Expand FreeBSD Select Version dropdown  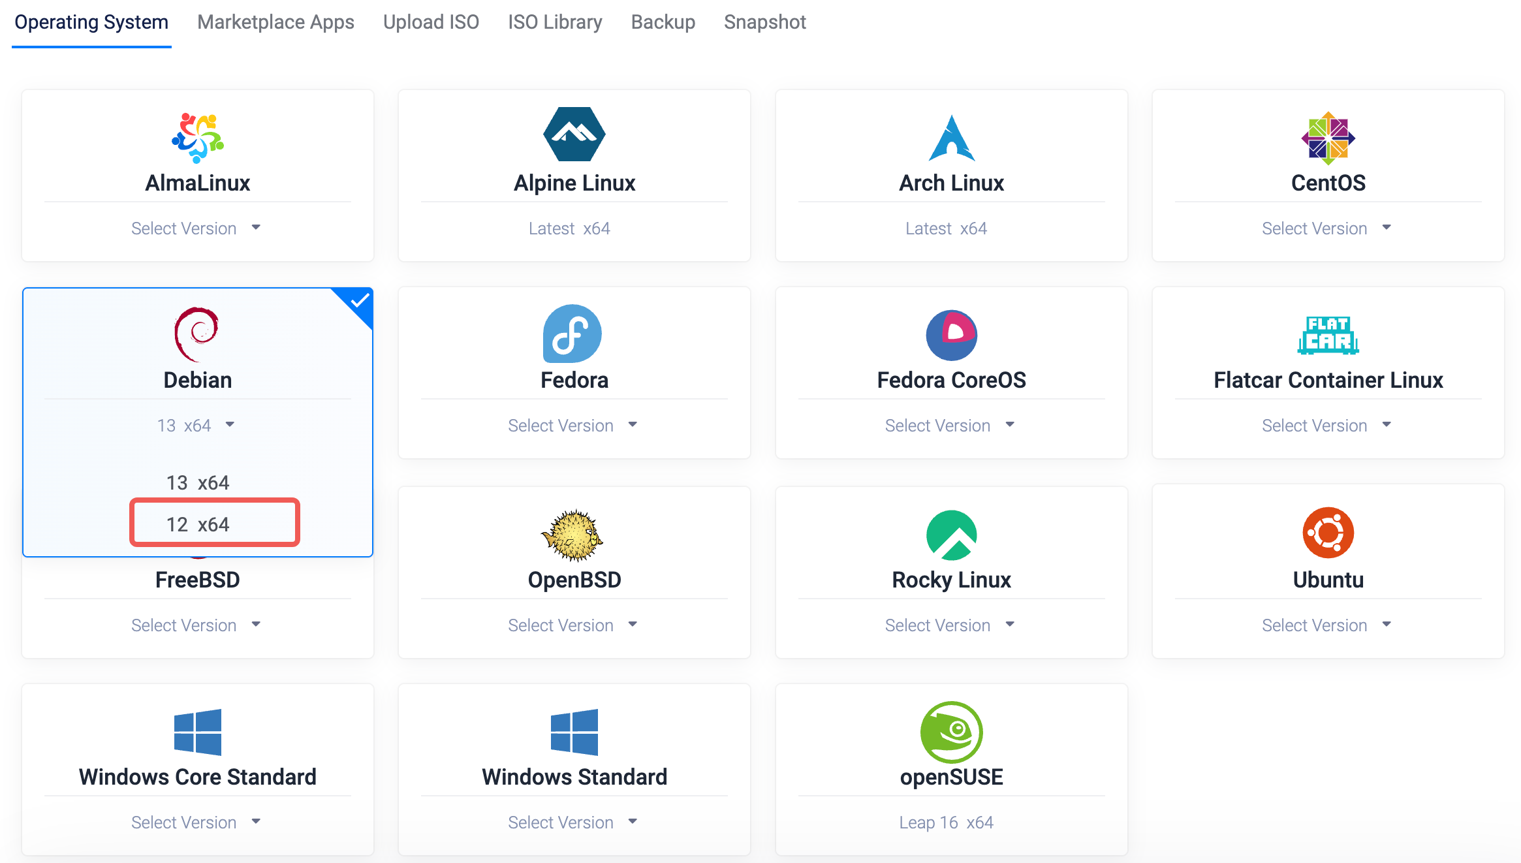tap(196, 625)
